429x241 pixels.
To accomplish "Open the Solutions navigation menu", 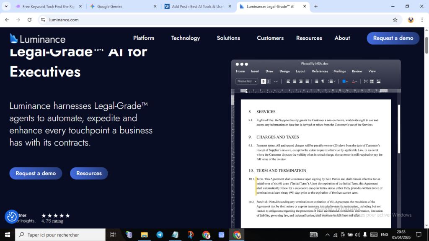I will [x=228, y=38].
